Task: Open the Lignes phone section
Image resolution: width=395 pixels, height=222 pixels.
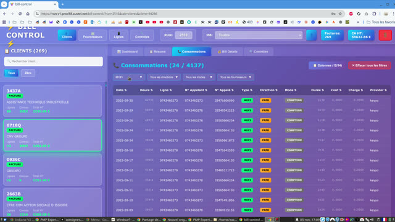Action: tap(118, 35)
